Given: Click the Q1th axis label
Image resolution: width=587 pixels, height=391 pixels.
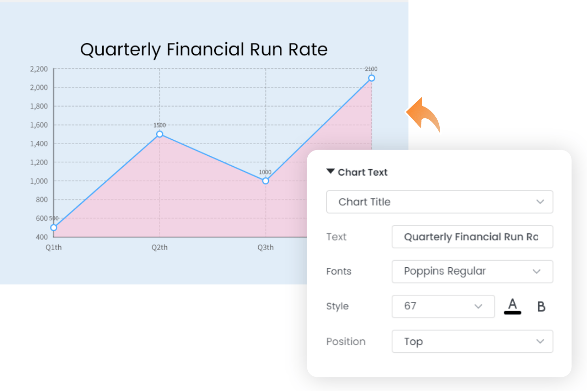Looking at the screenshot, I should click(53, 247).
